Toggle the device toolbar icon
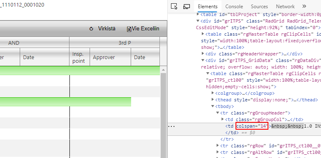 pyautogui.click(x=187, y=7)
